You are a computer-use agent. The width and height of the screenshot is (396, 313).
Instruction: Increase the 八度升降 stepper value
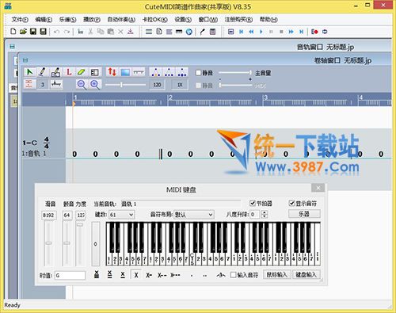(x=265, y=212)
